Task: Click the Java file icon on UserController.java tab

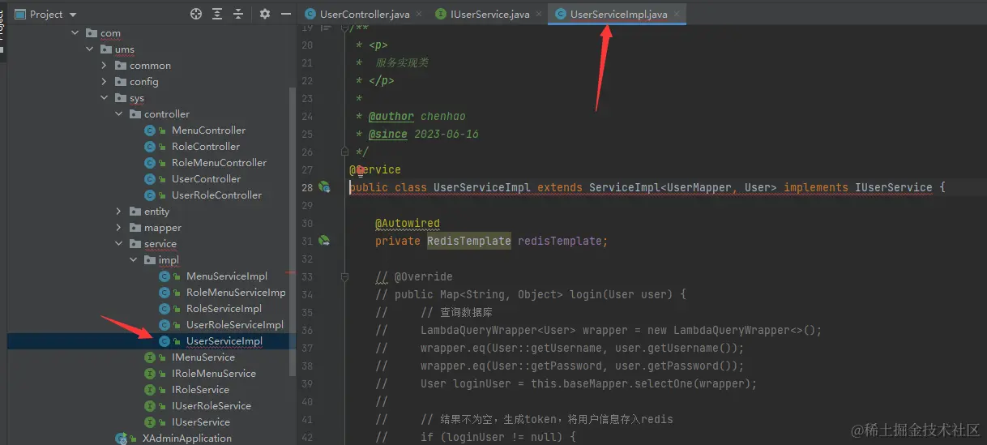Action: [310, 14]
